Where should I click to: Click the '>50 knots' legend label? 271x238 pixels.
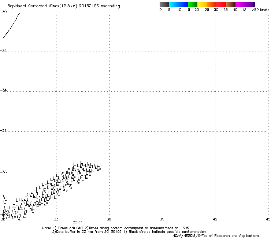[x=260, y=10]
